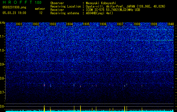This screenshot has width=177, height=112.
Task: Click the gray vertical range bar at left
Action: pyautogui.click(x=5, y=87)
